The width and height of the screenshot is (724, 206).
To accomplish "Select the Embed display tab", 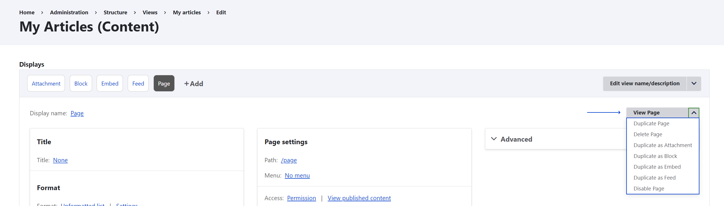I will pos(110,84).
